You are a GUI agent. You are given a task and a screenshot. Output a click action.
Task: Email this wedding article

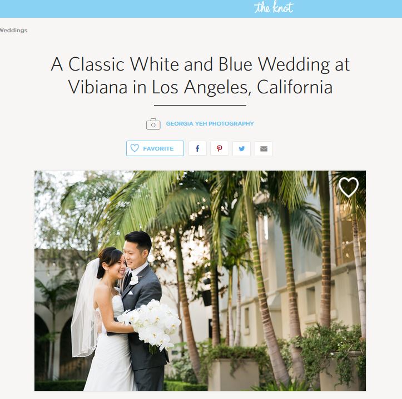click(x=264, y=148)
